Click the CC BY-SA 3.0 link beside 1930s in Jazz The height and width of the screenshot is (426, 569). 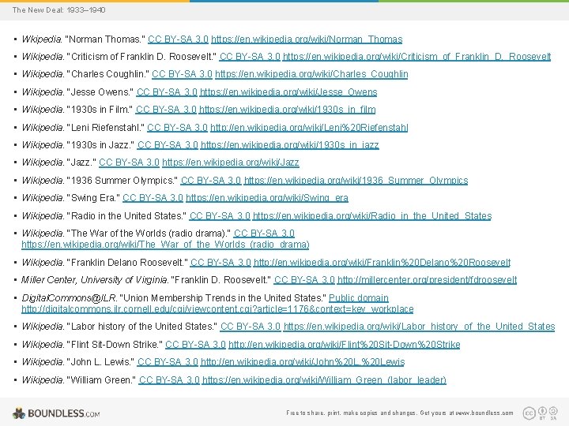(168, 145)
